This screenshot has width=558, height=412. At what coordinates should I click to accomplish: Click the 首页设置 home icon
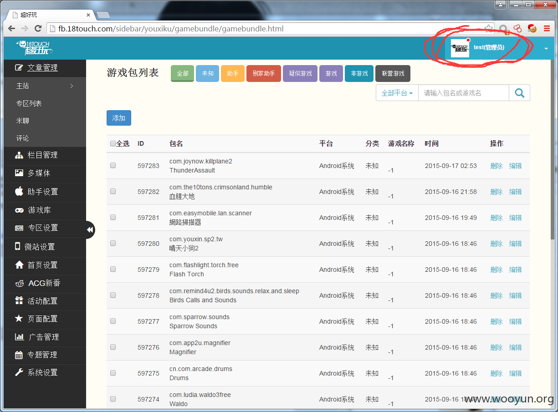pos(19,264)
